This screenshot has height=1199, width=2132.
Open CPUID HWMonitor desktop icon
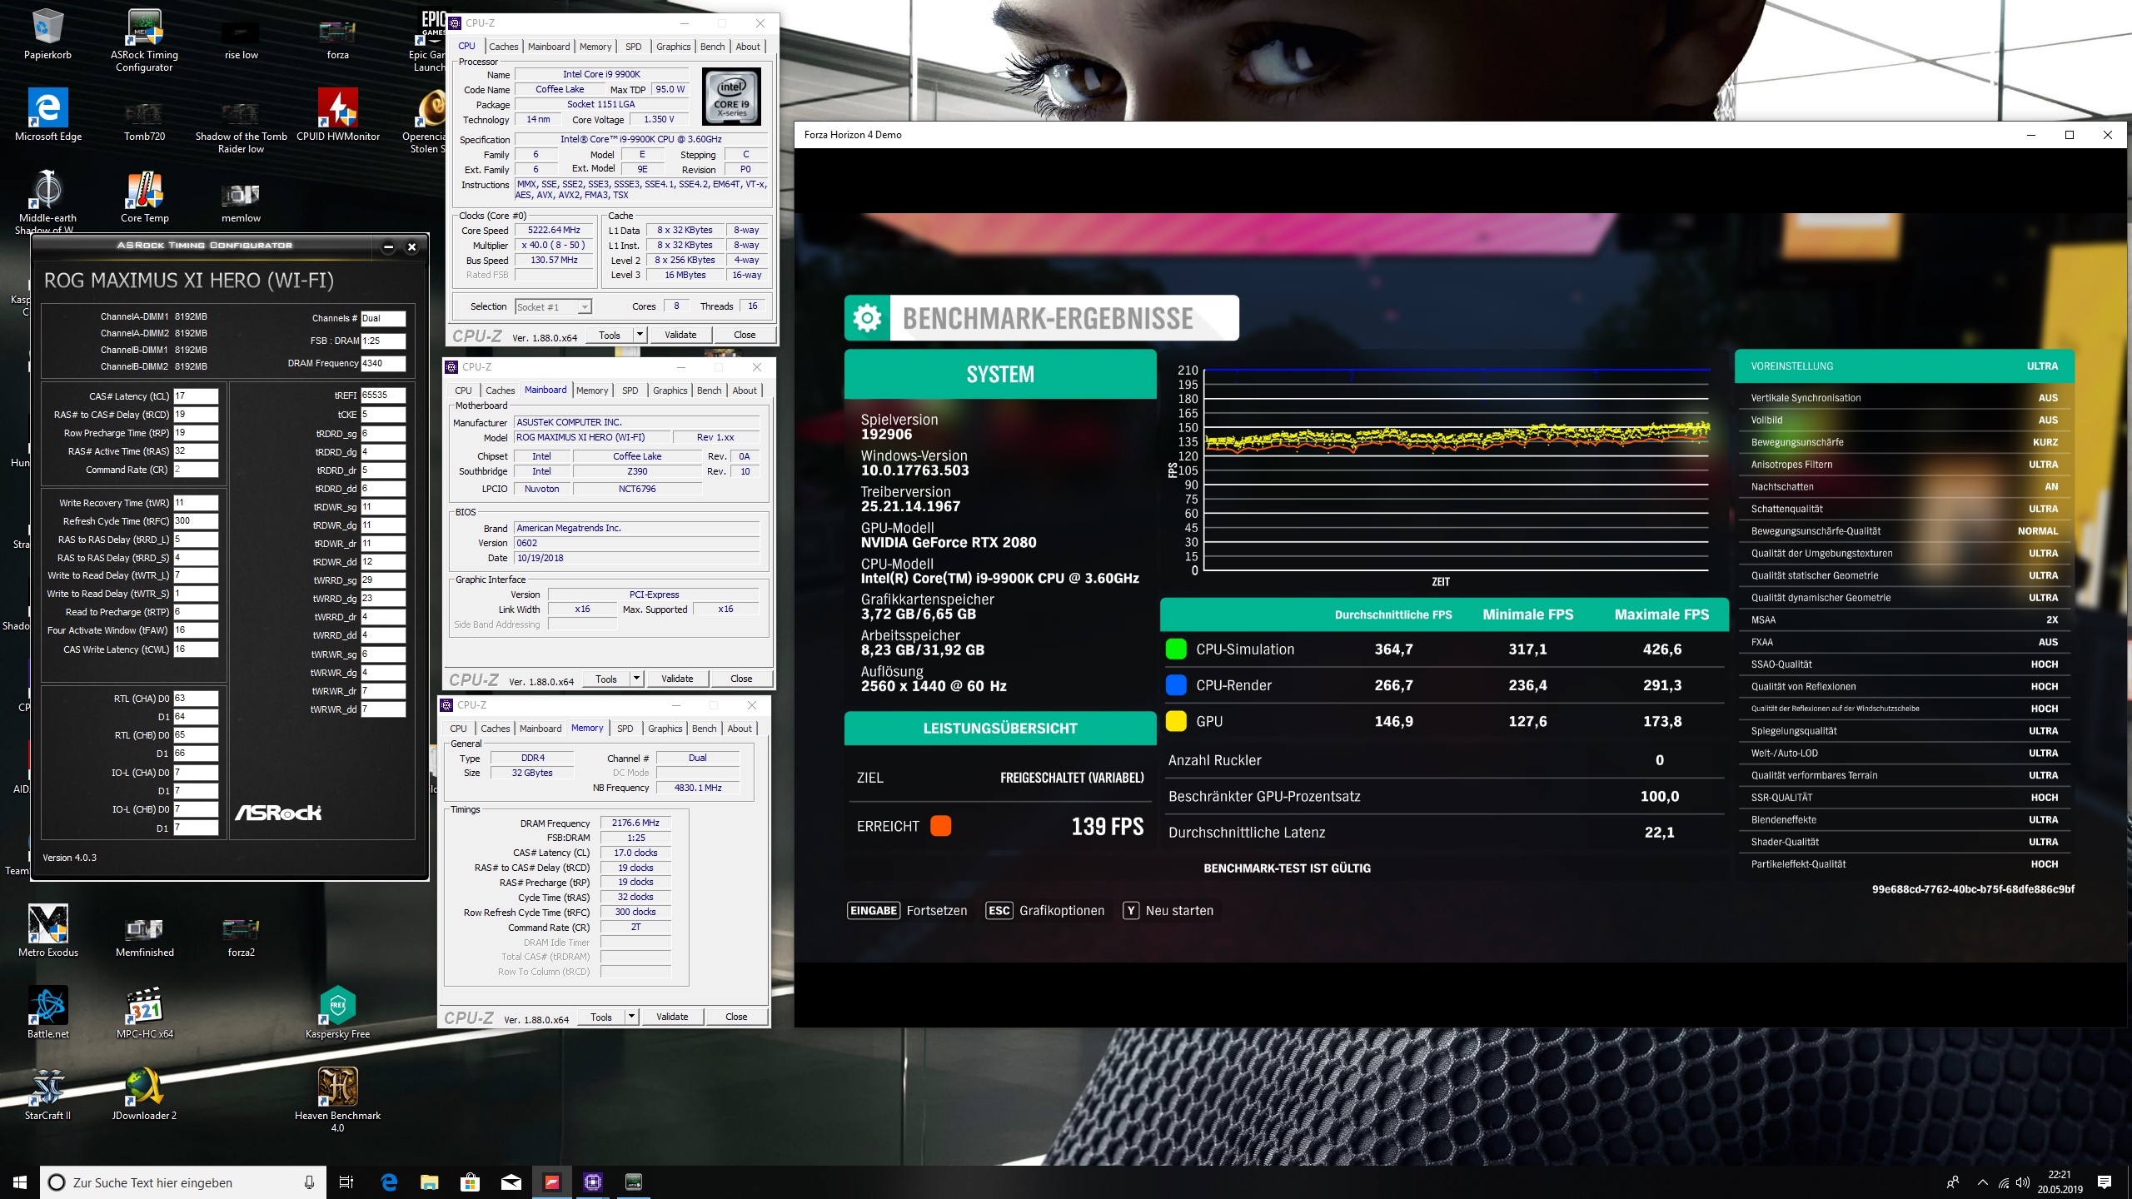point(337,109)
